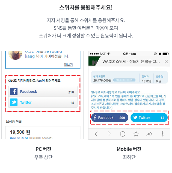Tap the reload icon in mobile browser
Screen dimensions: 172x173
(123, 134)
